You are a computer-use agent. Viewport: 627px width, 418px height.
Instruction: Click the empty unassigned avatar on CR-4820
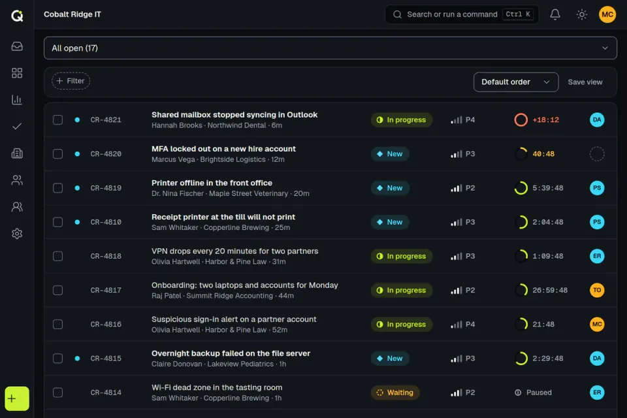596,153
